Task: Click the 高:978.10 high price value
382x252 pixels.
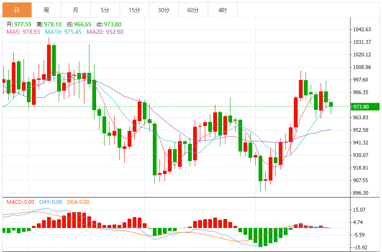Action: click(49, 24)
